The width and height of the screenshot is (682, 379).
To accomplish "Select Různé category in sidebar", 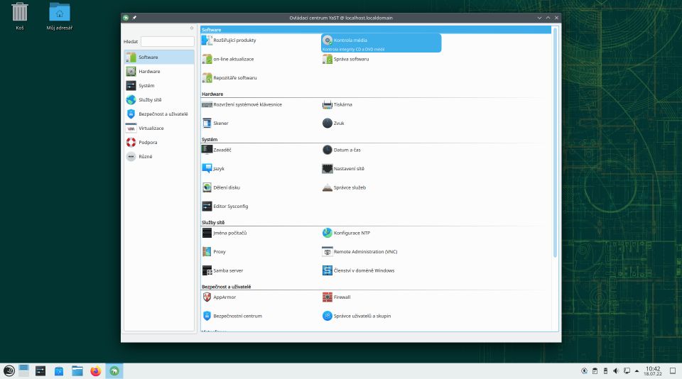I will [159, 157].
